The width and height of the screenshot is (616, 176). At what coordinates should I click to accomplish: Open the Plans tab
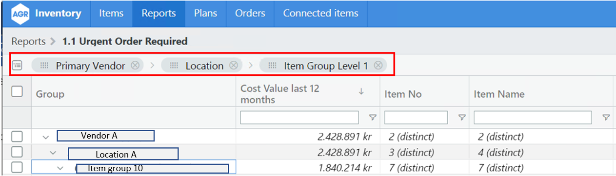(205, 14)
